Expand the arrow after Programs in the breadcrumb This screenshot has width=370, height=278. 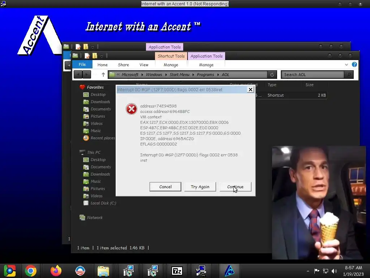pyautogui.click(x=218, y=75)
